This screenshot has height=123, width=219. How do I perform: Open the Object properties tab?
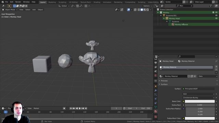pyautogui.click(x=156, y=86)
